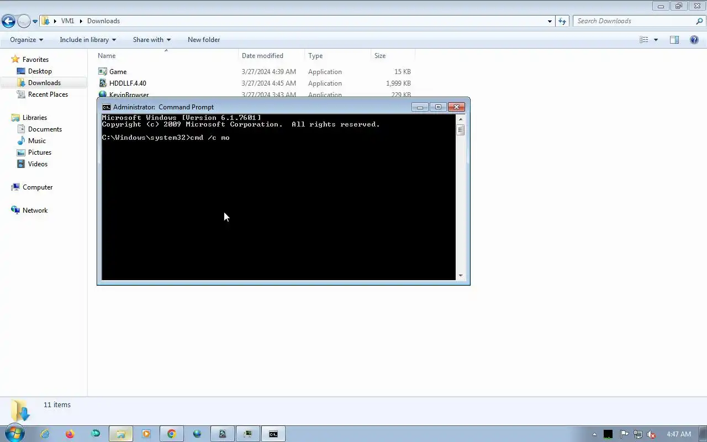Select Downloads in navigation pane
707x442 pixels.
[44, 83]
